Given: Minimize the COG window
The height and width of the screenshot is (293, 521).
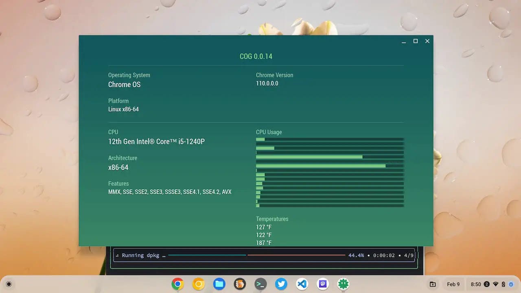Looking at the screenshot, I should click(404, 41).
